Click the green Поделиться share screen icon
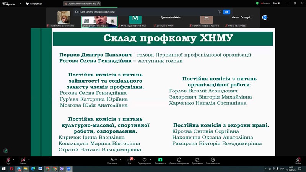This screenshot has height=172, width=306. point(160,160)
